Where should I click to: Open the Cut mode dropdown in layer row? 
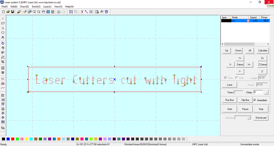248,21
